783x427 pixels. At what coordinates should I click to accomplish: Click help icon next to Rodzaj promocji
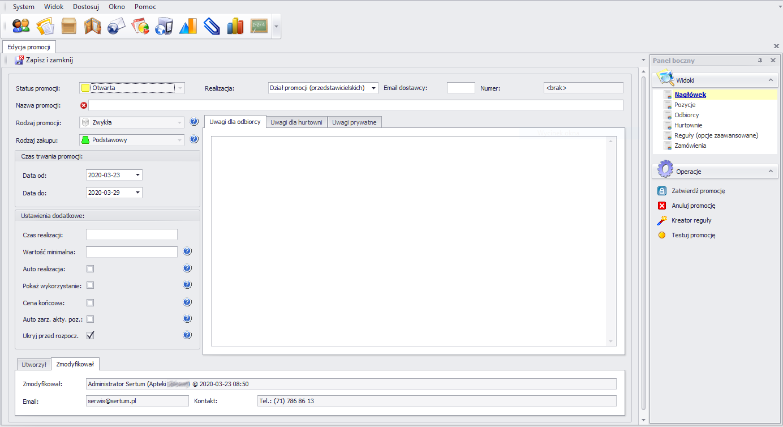[194, 122]
